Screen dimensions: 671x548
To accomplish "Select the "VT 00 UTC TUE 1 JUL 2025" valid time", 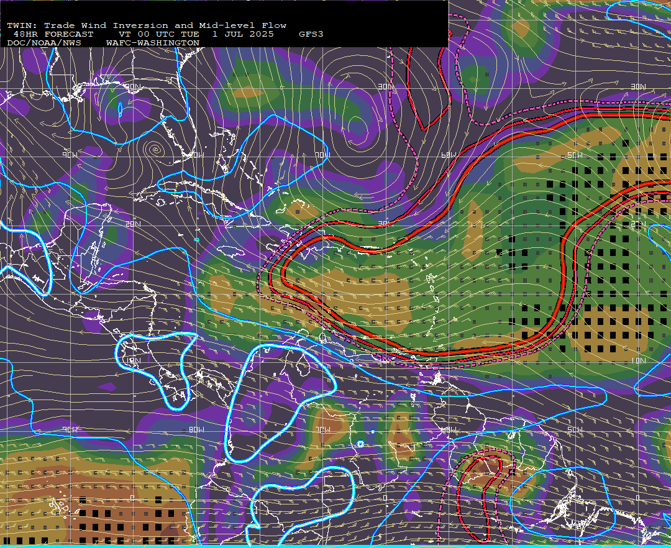I will pos(196,34).
